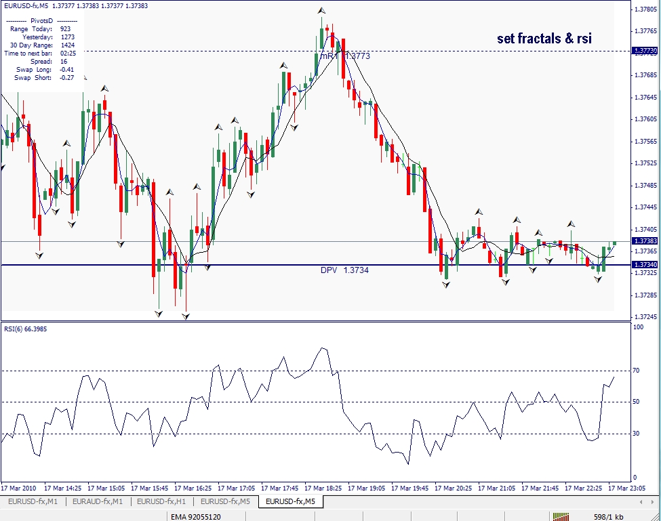This screenshot has height=521, width=661.
Task: Click the 'DPV 1.3734' pivot label
Action: click(344, 270)
